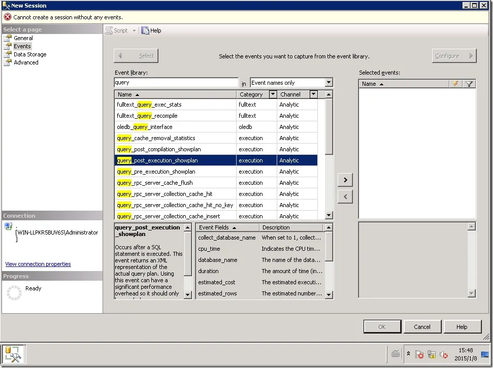This screenshot has height=368, width=493.
Task: Remove event with left arrow button
Action: [345, 197]
